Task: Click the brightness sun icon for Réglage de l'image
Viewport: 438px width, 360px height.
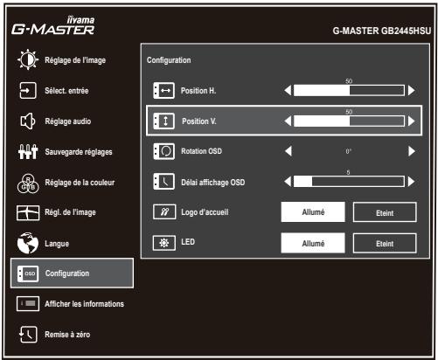Action: coord(28,59)
